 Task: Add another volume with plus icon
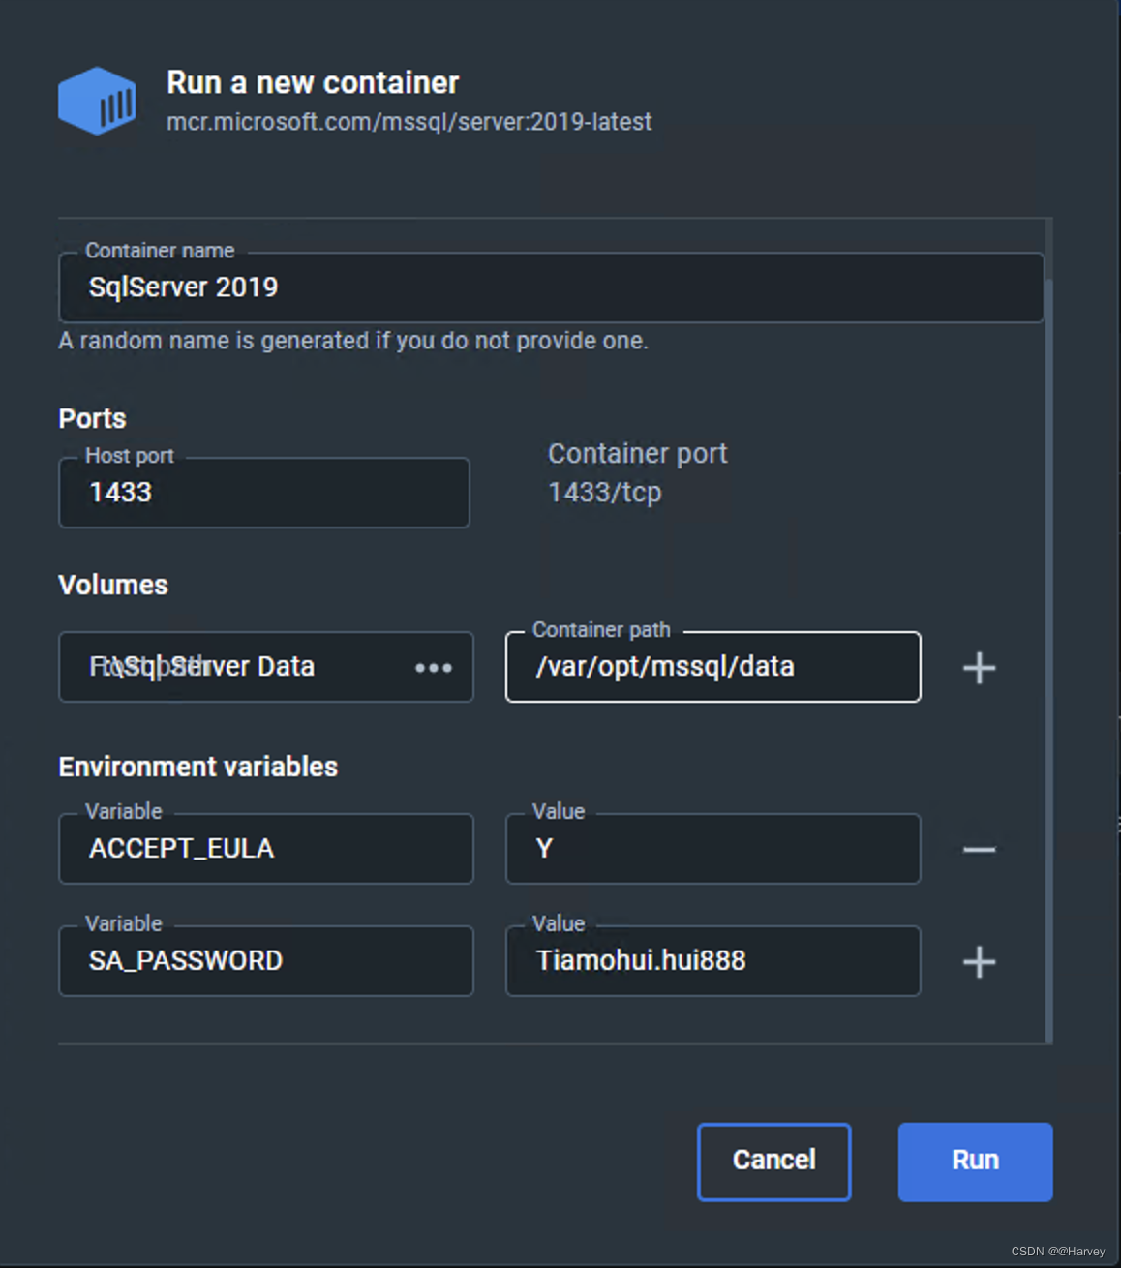(x=979, y=668)
